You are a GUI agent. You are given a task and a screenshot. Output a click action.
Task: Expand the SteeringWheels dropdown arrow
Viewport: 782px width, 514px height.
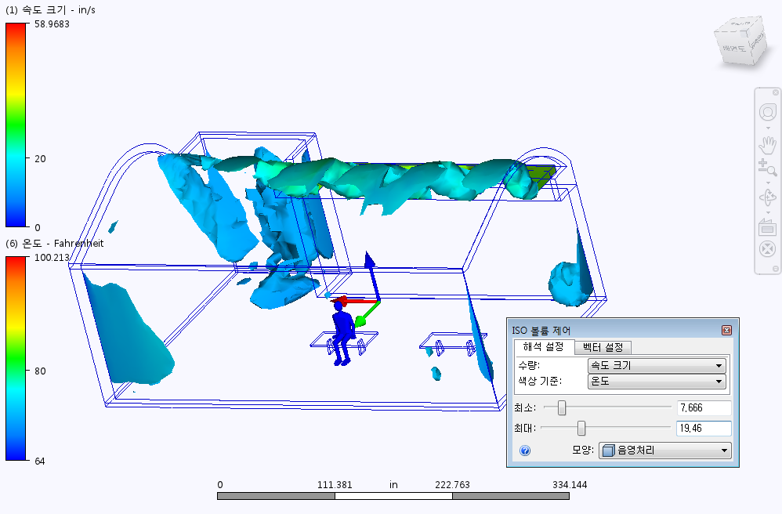[x=768, y=128]
